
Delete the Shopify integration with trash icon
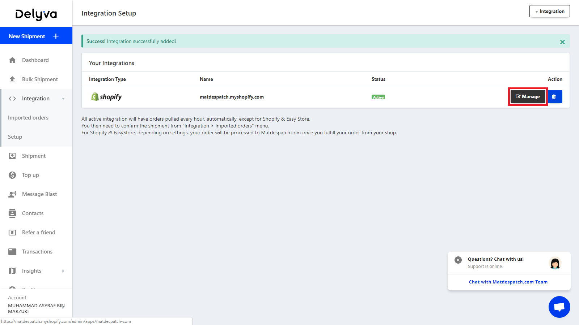pos(554,96)
